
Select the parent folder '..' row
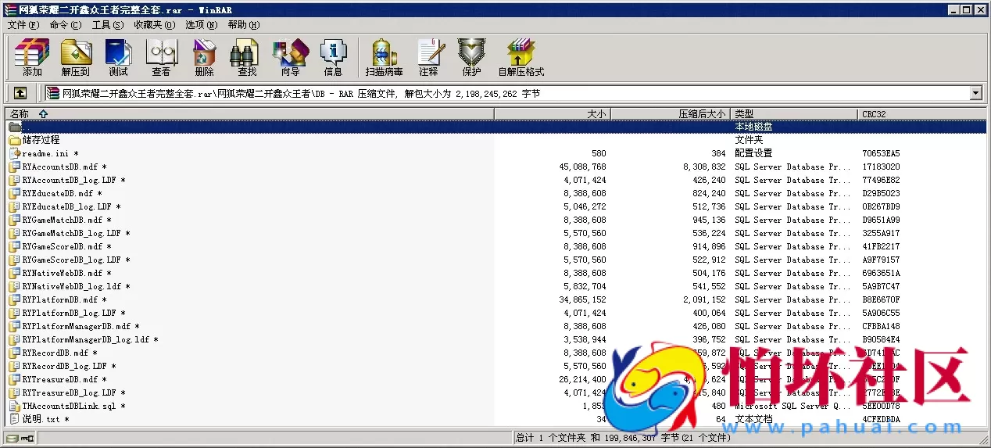pos(495,127)
